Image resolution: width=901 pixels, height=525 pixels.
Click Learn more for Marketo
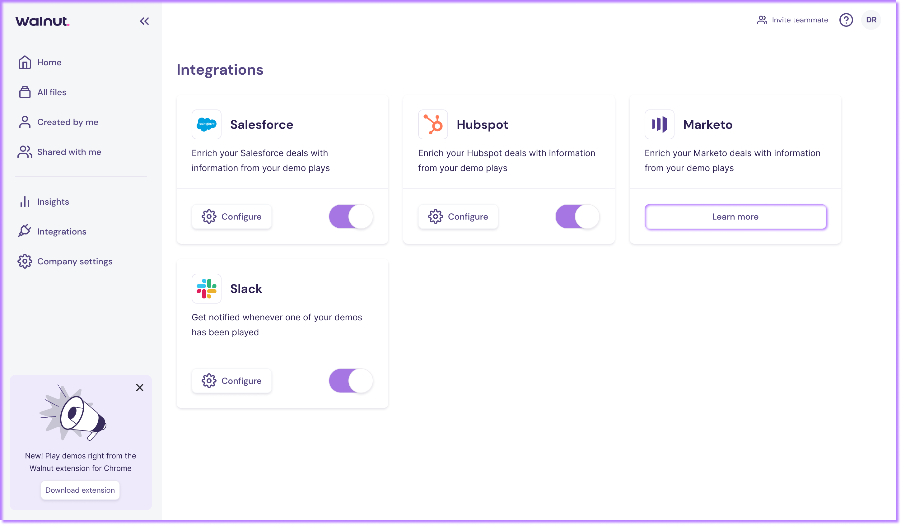point(735,216)
